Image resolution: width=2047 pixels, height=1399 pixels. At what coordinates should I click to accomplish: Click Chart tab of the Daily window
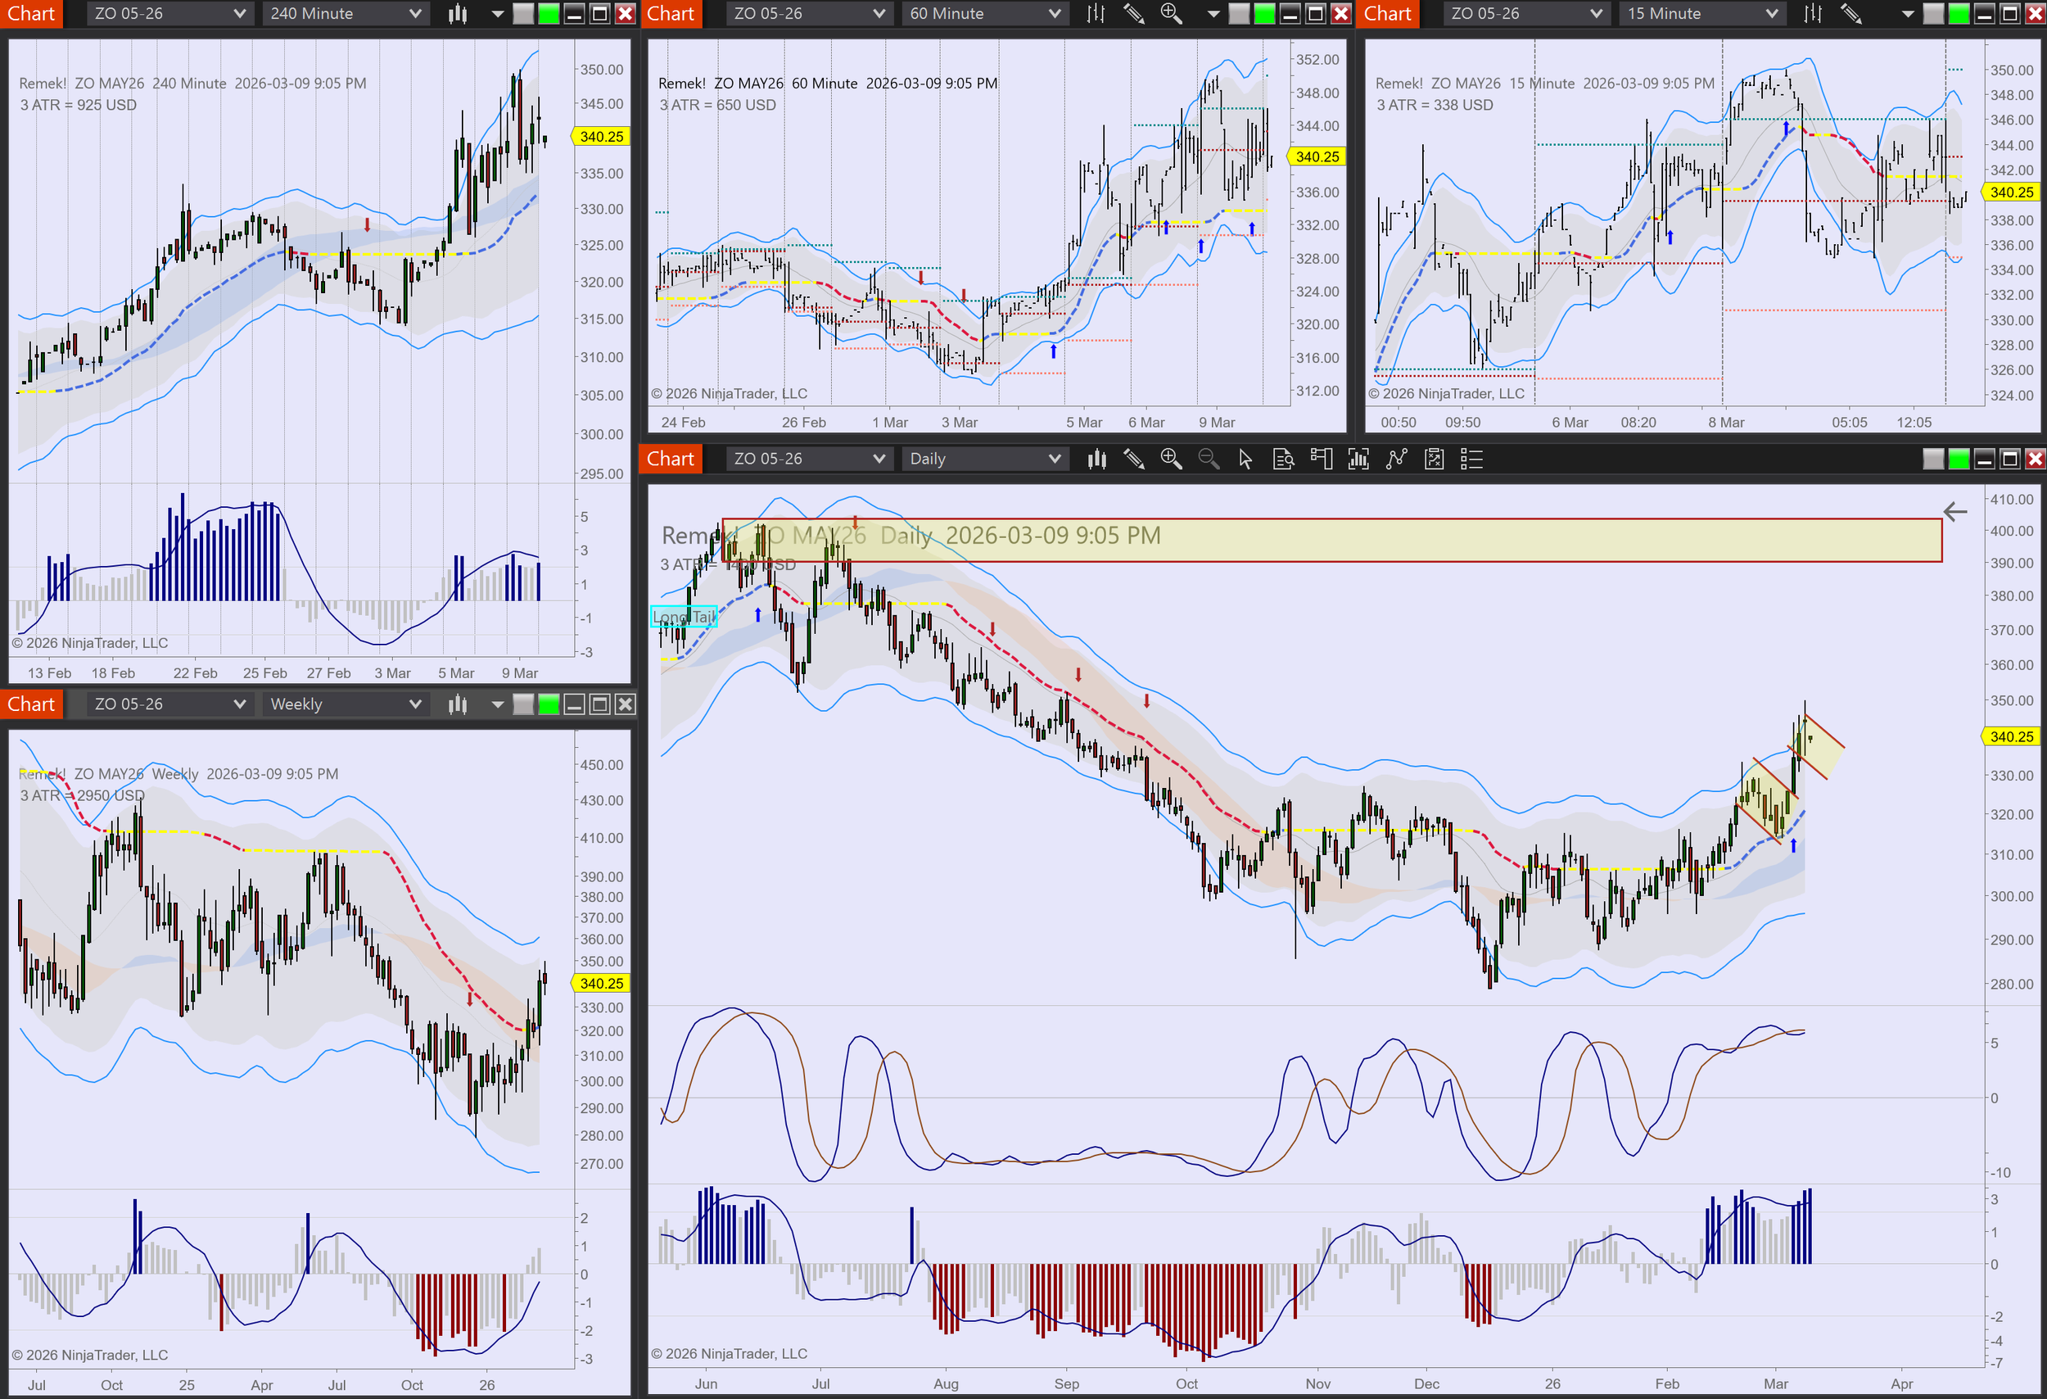pos(671,459)
